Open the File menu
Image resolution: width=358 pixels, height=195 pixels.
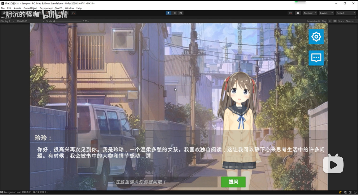click(3, 8)
